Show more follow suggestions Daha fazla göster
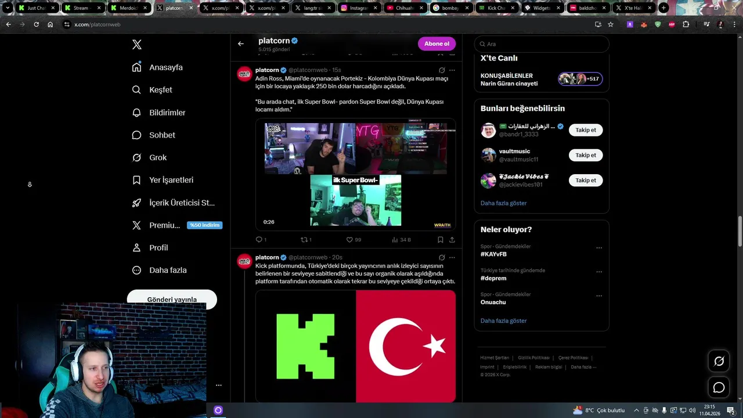 click(x=503, y=203)
